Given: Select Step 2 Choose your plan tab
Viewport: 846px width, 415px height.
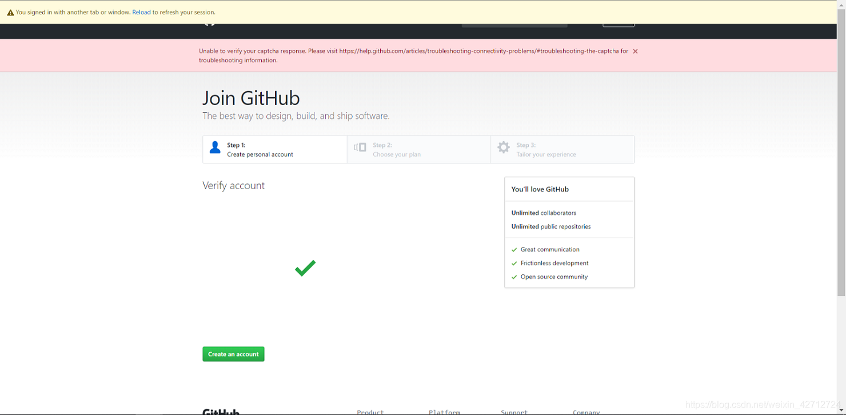Looking at the screenshot, I should point(419,150).
